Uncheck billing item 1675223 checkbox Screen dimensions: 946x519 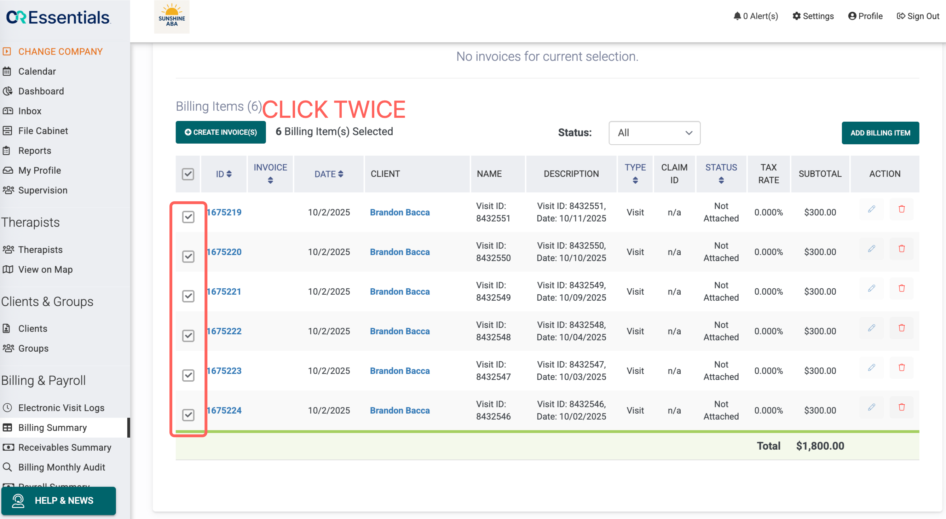[188, 375]
